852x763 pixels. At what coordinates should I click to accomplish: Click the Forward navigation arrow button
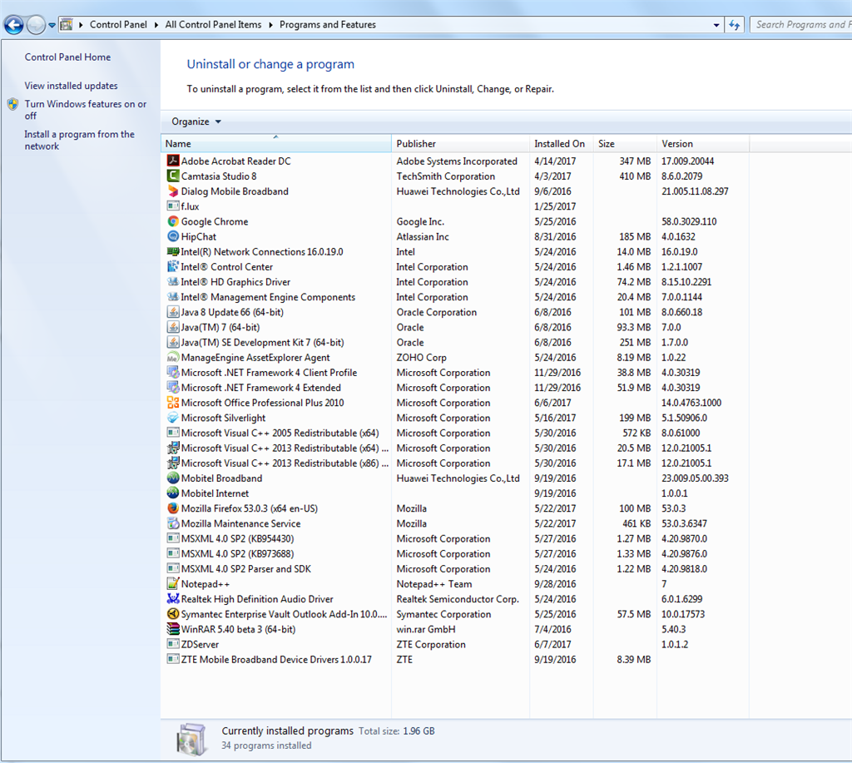click(36, 25)
